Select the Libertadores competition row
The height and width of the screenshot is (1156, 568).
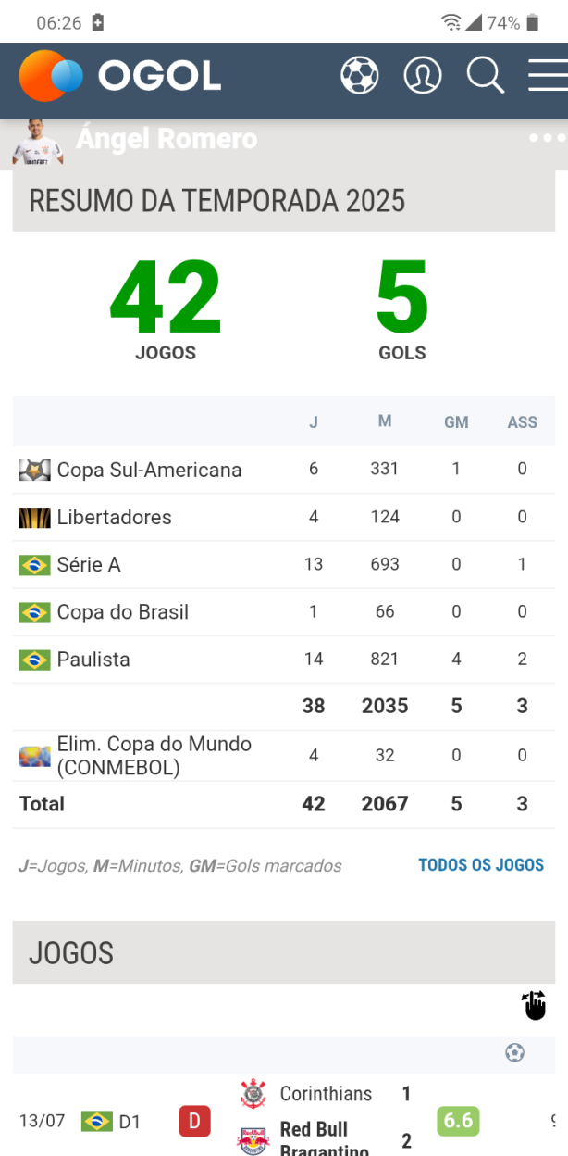tap(114, 518)
